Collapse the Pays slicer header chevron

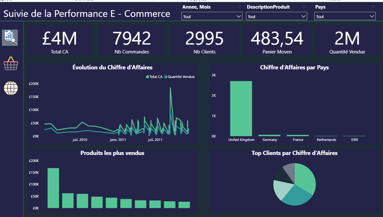click(373, 7)
